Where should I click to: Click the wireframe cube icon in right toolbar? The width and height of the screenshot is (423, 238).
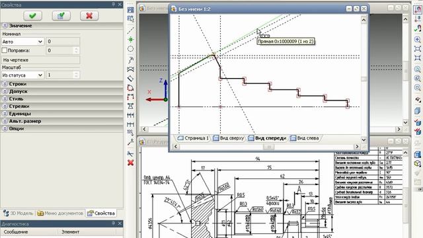[417, 154]
